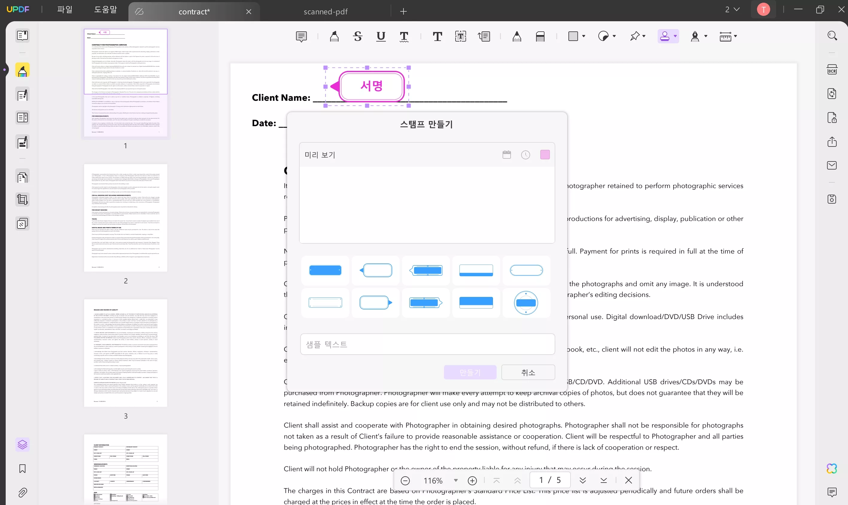Open the Protect PDF lock icon
Screen dimensions: 848x505
pos(832,118)
